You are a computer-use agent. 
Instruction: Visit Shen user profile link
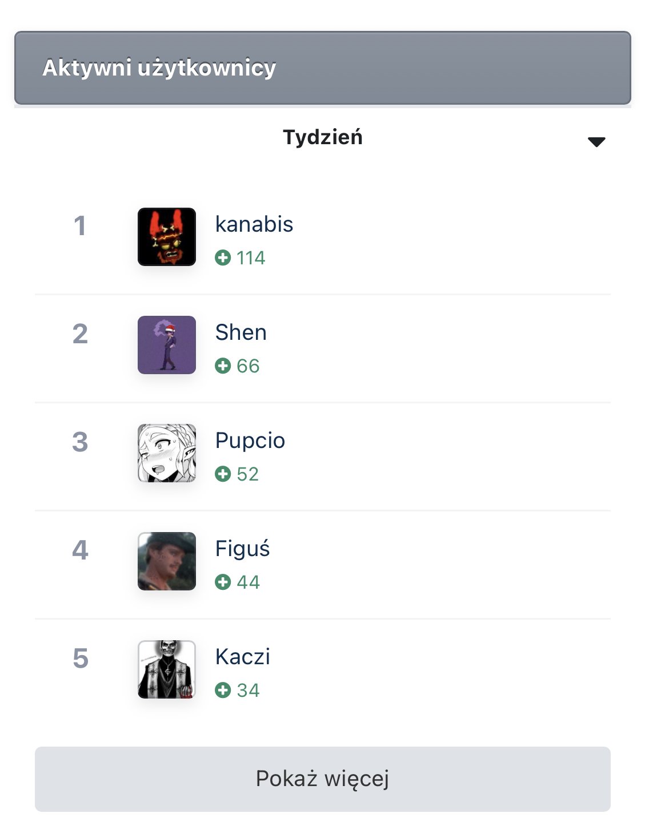[241, 332]
